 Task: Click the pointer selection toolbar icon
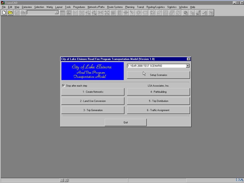(192, 13)
